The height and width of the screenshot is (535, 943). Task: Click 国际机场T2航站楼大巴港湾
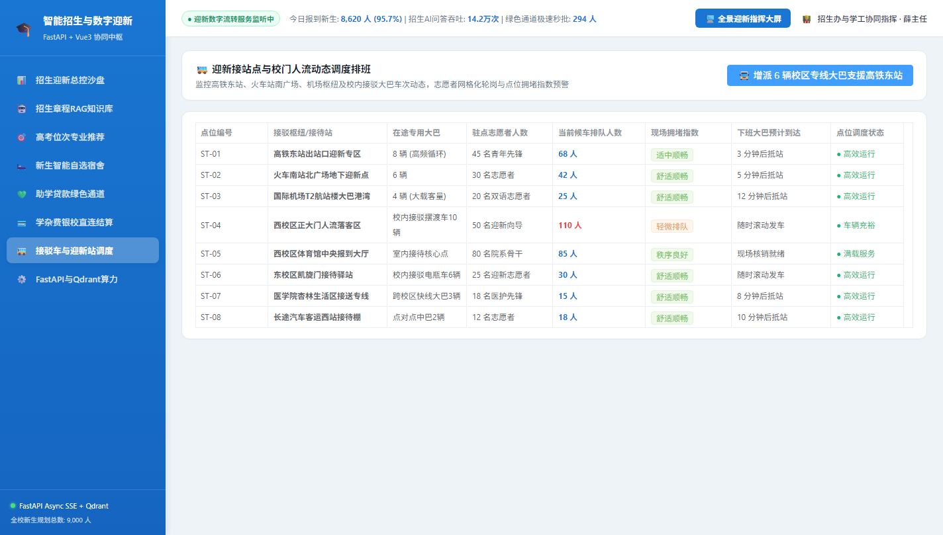(x=322, y=196)
